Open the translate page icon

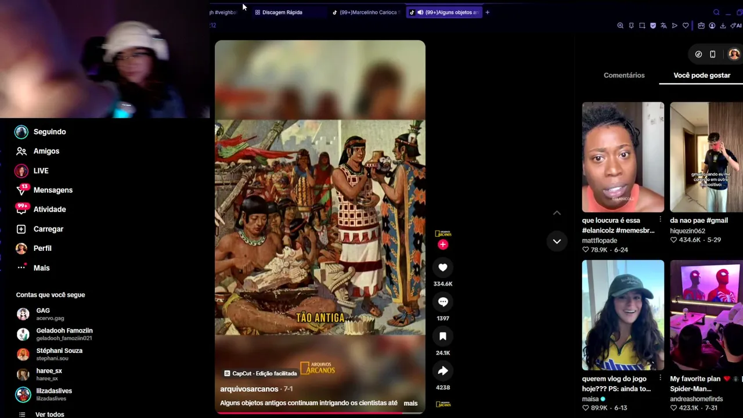click(663, 26)
